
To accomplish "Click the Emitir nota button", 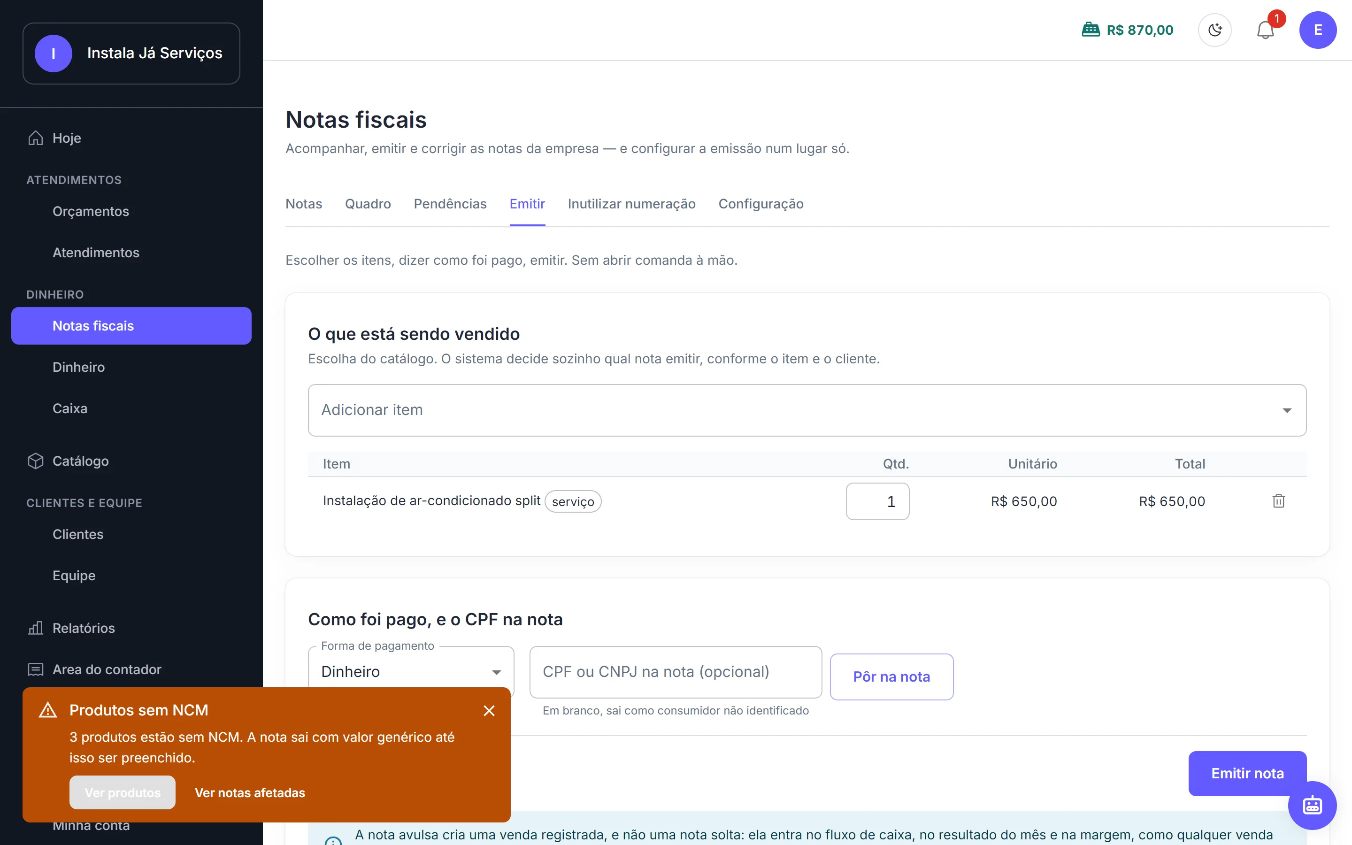I will click(x=1247, y=774).
